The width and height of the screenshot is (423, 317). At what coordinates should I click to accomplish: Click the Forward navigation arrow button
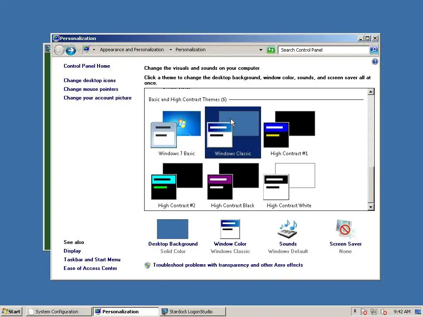click(x=71, y=50)
